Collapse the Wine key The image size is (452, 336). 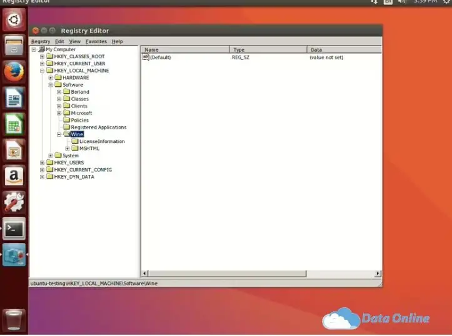[x=59, y=134]
